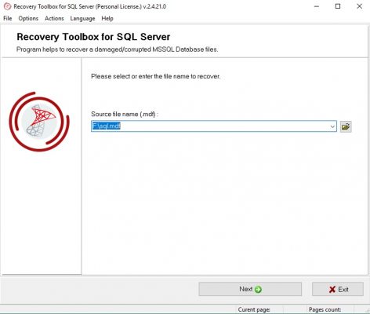Click the Current page status bar field
This screenshot has width=370, height=314.
tap(270, 309)
